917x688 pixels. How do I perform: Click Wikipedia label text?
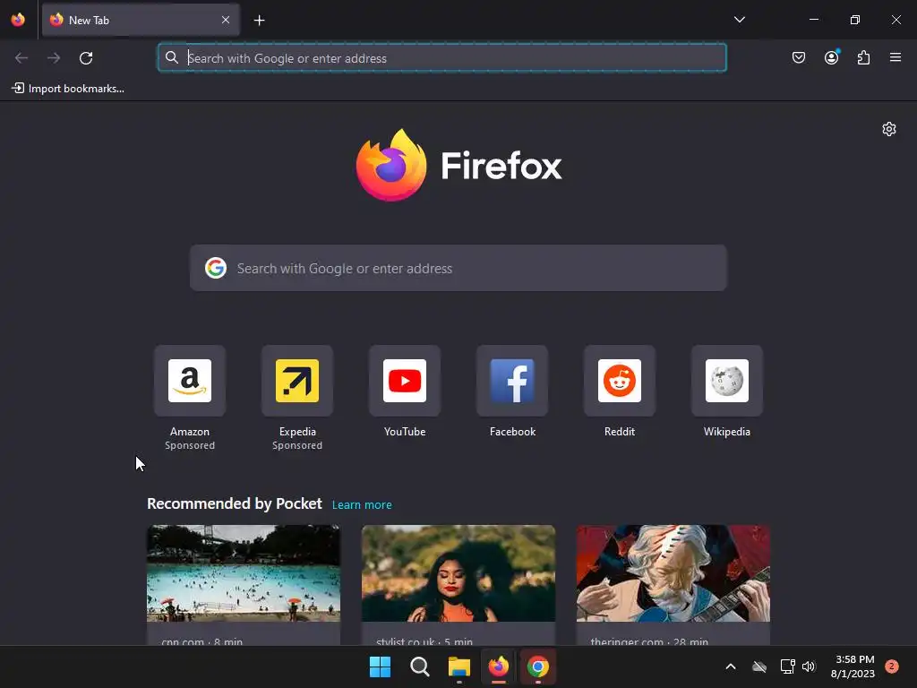727,432
